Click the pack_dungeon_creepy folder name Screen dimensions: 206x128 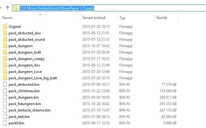pos(27,59)
